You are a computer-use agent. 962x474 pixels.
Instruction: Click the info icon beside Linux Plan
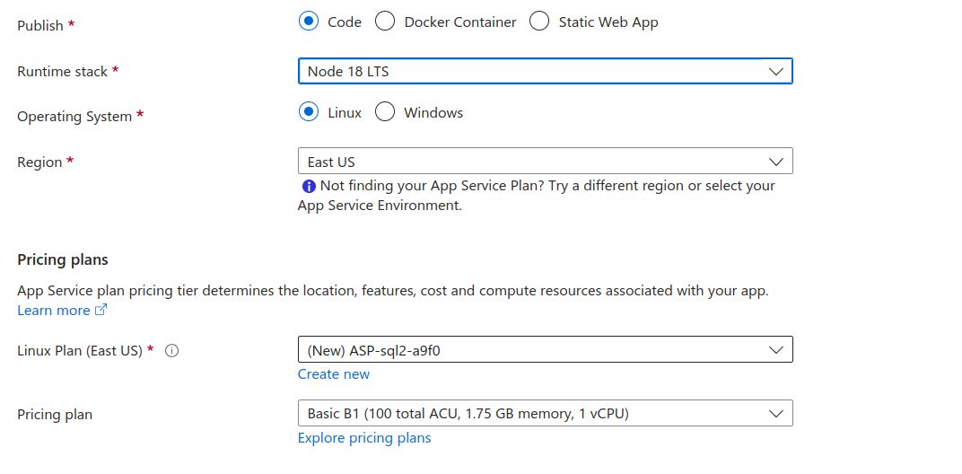(172, 351)
